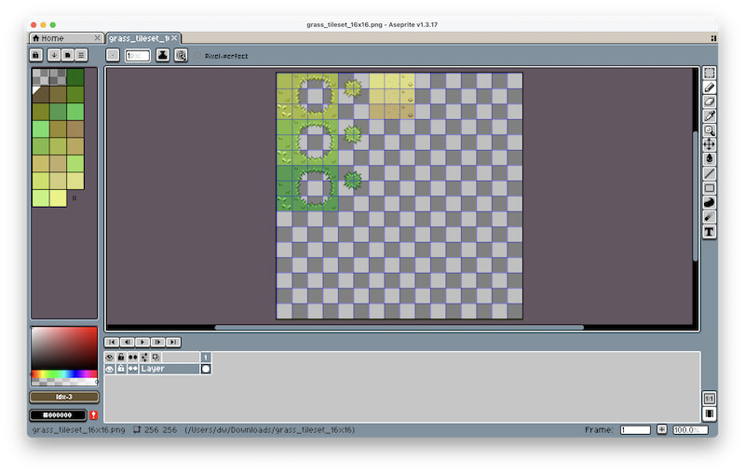Select the Paint Bucket tool
The width and height of the screenshot is (745, 473).
click(x=709, y=159)
